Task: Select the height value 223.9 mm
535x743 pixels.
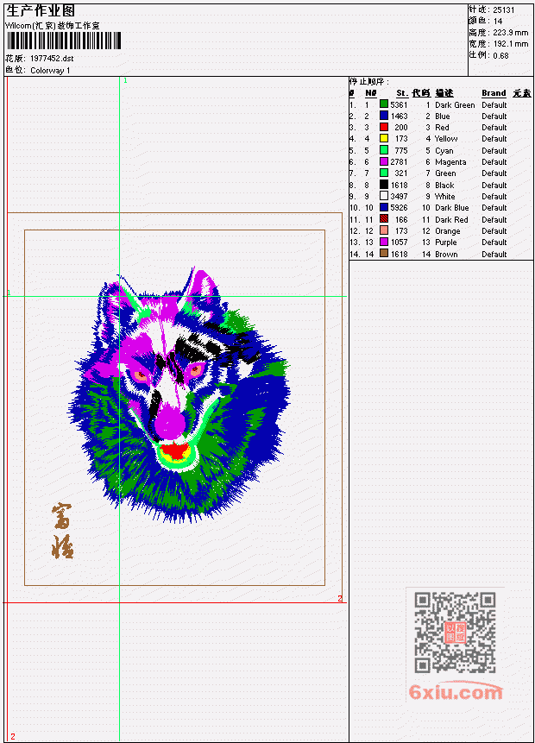Action: click(510, 33)
